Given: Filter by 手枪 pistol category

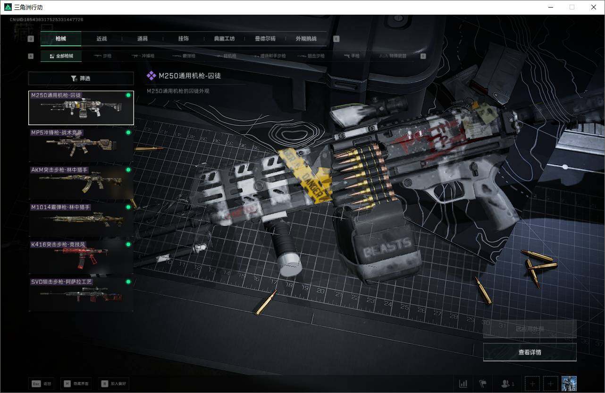Looking at the screenshot, I should (x=352, y=56).
